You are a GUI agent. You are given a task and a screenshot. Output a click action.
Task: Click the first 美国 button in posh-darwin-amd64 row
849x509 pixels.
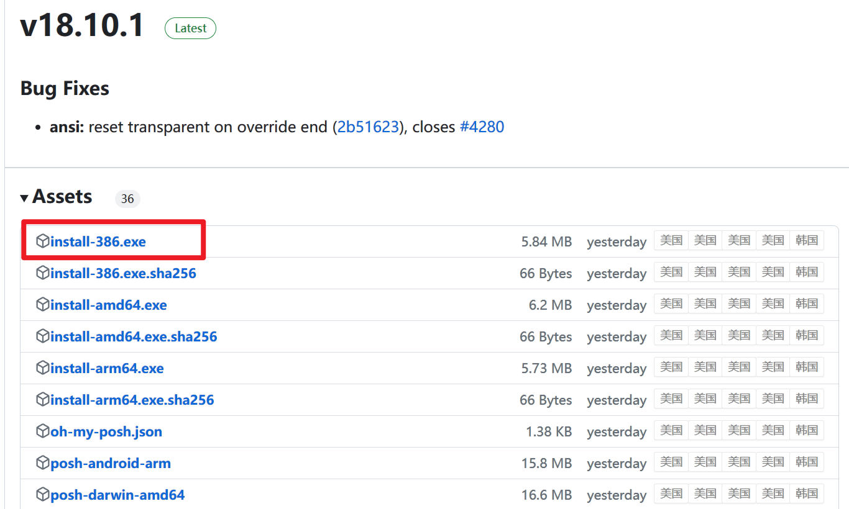(671, 493)
